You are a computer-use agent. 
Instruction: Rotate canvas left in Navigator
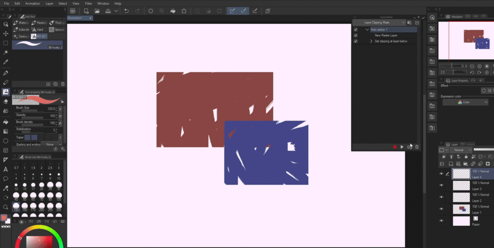point(472,72)
